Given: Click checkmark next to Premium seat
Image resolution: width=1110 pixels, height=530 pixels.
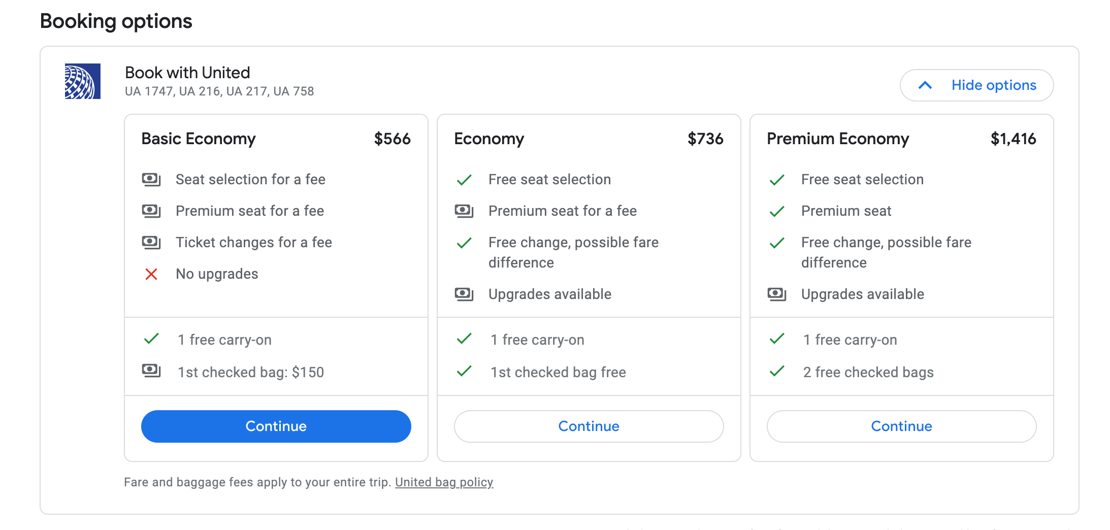Looking at the screenshot, I should (x=777, y=211).
